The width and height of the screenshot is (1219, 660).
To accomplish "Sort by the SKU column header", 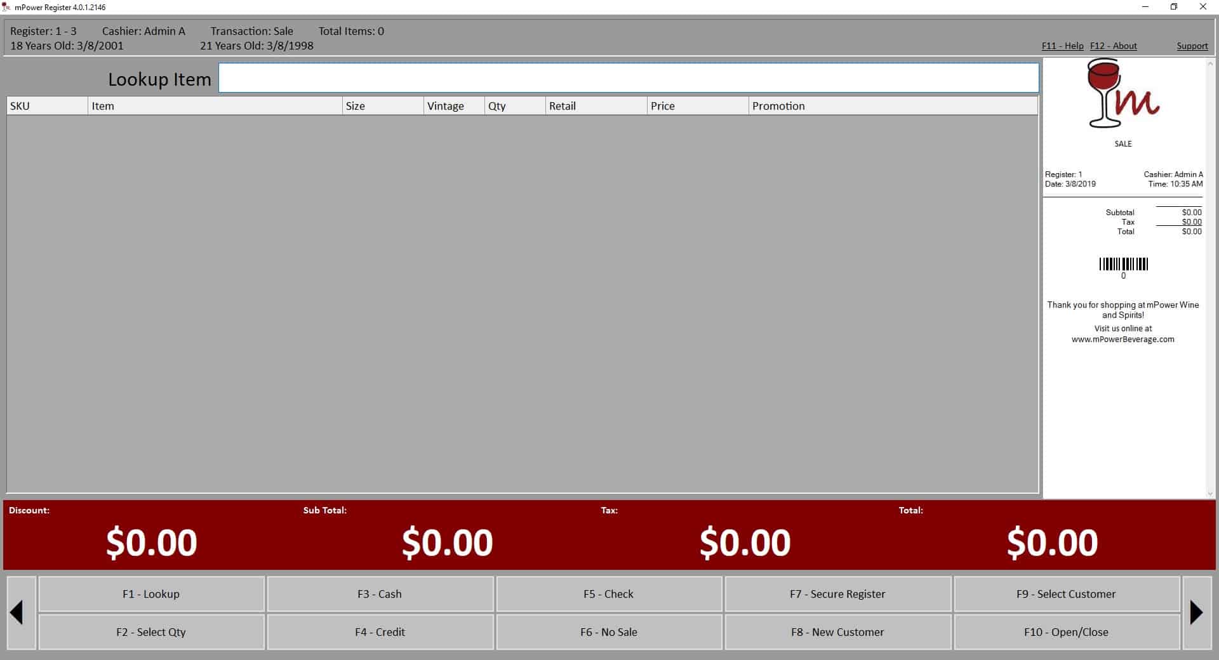I will coord(47,106).
